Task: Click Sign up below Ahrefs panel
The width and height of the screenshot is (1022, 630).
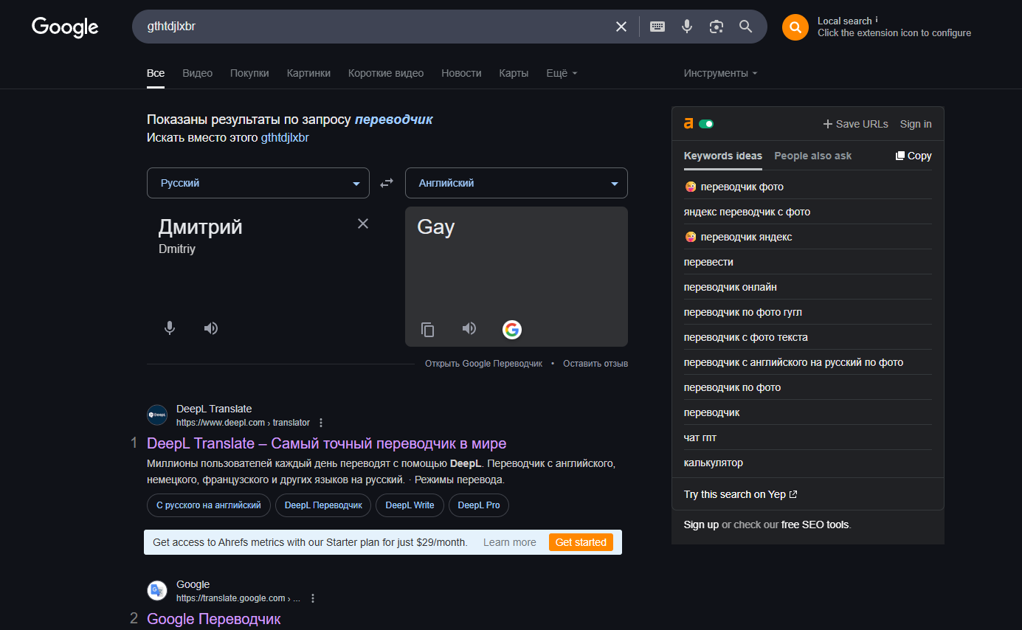Action: pyautogui.click(x=701, y=525)
